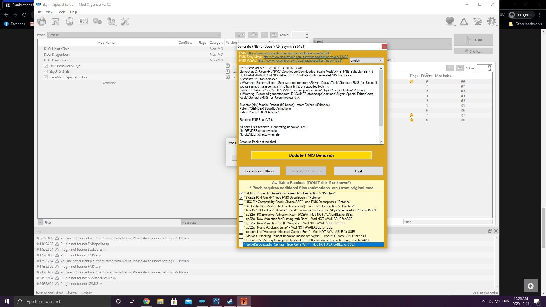Click the Filter field under the mod list

(112, 222)
